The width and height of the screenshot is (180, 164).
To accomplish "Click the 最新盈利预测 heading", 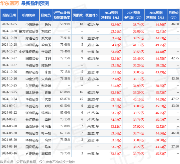I will [x=35, y=3].
